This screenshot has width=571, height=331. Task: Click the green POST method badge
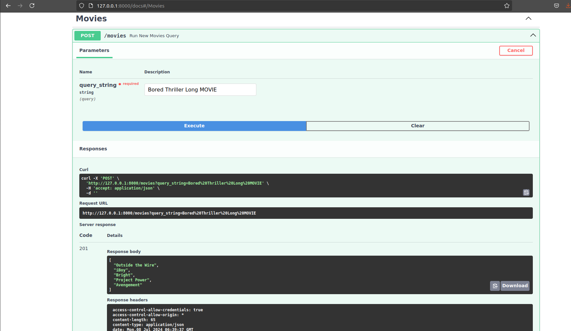tap(88, 36)
